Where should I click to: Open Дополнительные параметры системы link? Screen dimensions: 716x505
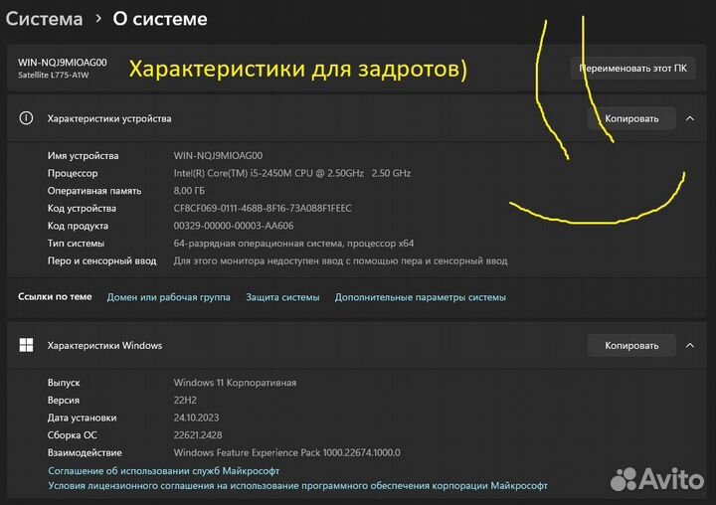pos(420,297)
